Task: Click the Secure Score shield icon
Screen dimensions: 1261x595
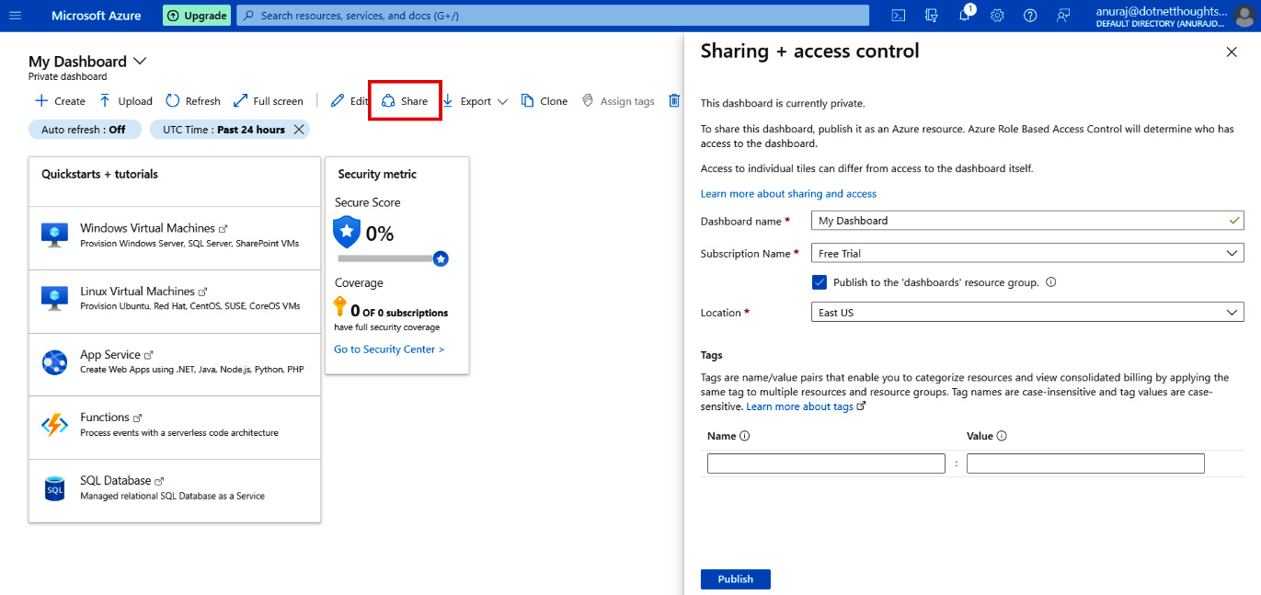Action: [x=347, y=232]
